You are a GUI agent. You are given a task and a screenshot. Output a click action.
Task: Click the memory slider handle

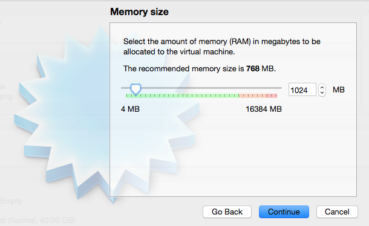coord(136,89)
